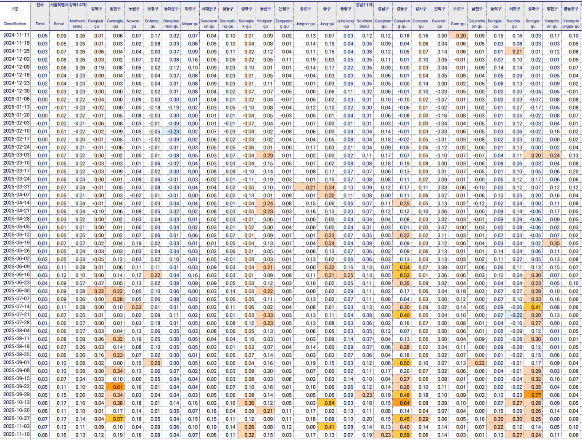Click the date row label 2025-10-20
Image resolution: width=582 pixels, height=440 pixels.
coord(16,410)
